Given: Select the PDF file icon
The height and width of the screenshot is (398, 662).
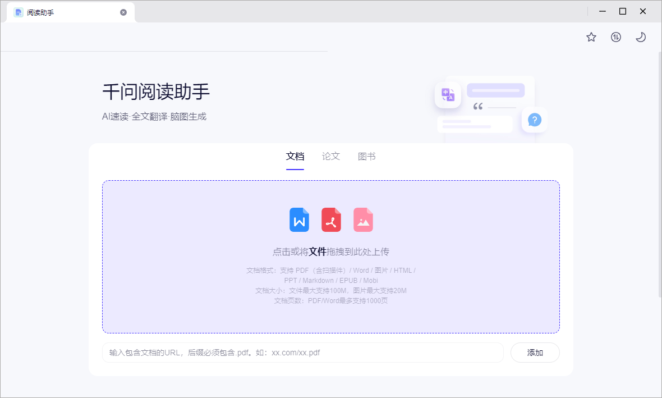Looking at the screenshot, I should (331, 219).
